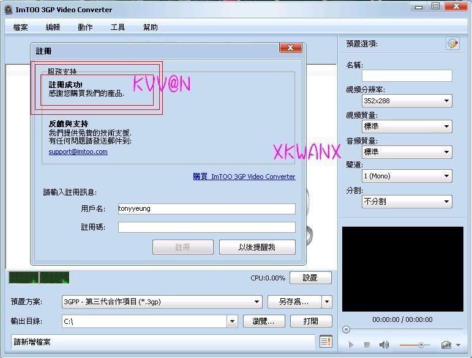Open the 幫助 menu

[150, 27]
